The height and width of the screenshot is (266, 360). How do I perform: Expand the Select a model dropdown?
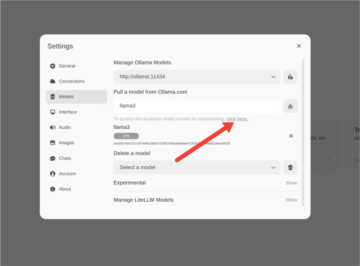tap(197, 167)
